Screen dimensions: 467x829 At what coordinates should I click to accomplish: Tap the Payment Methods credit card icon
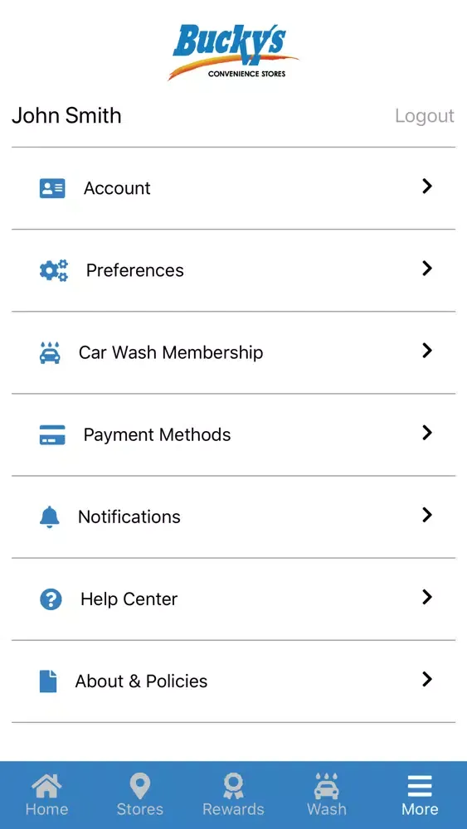click(x=51, y=434)
